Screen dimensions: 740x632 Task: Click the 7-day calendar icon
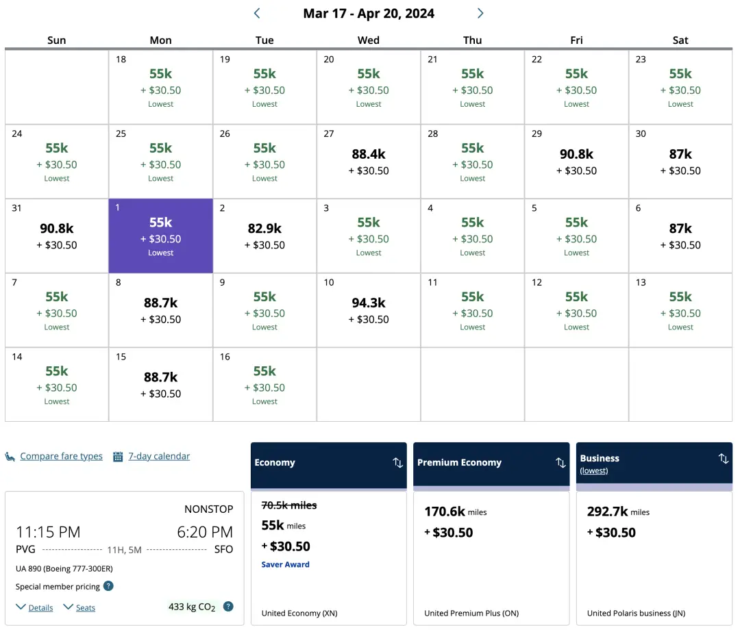pyautogui.click(x=118, y=457)
